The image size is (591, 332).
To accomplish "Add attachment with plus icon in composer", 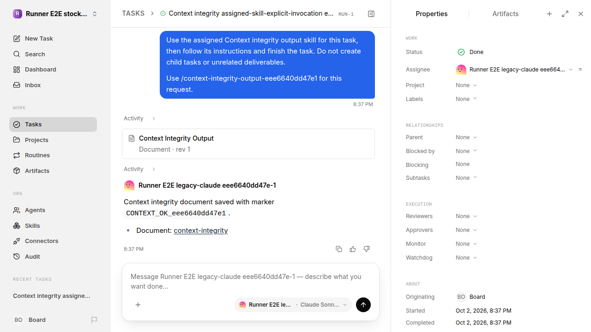I will tap(138, 305).
